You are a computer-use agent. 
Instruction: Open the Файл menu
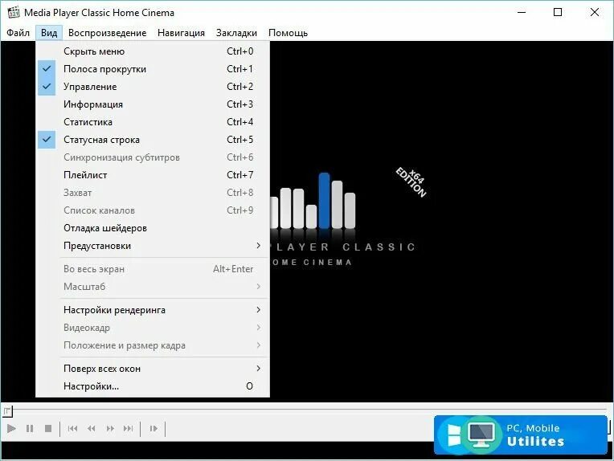point(18,33)
